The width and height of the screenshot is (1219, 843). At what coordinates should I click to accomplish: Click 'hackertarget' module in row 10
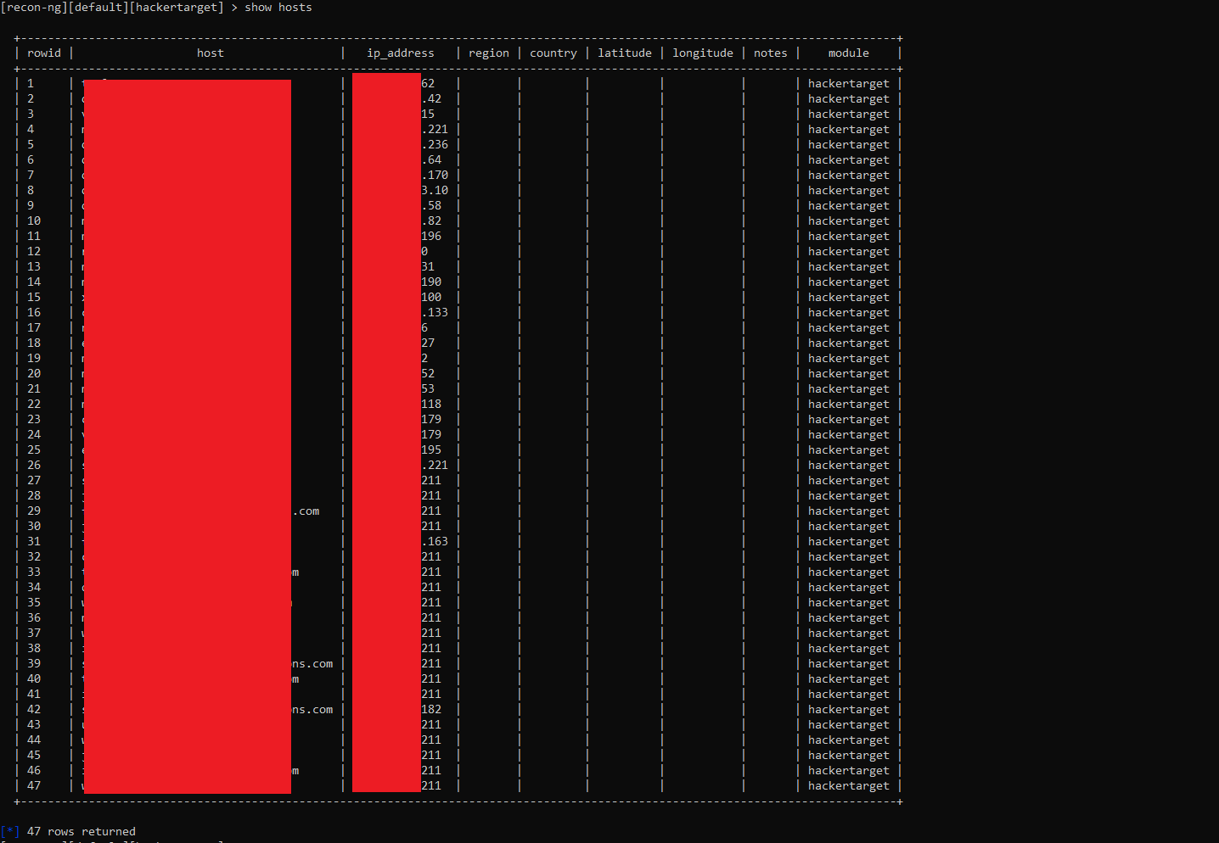(x=849, y=221)
